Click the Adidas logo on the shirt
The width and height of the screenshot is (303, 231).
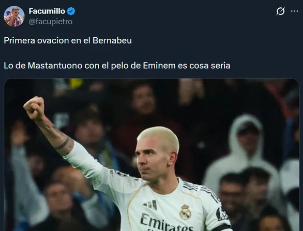150,205
